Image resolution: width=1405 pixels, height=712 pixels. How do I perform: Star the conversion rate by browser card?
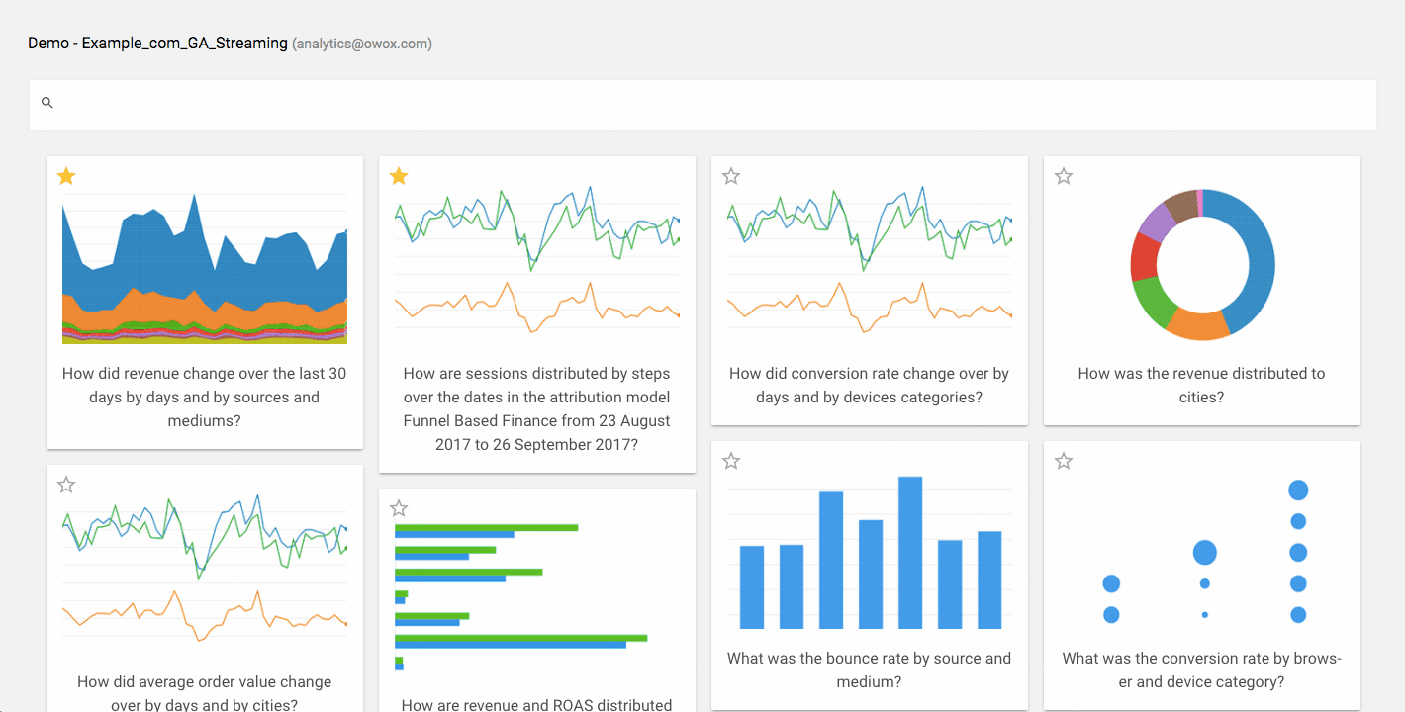1064,461
